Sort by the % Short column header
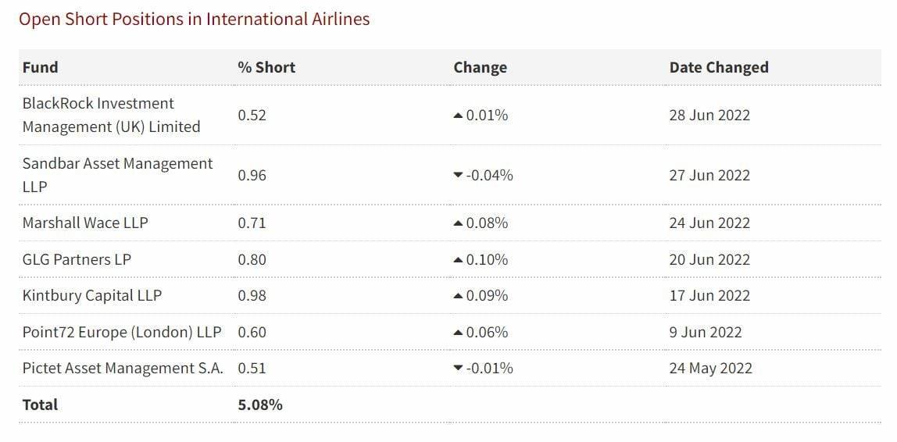The width and height of the screenshot is (897, 442). point(266,67)
